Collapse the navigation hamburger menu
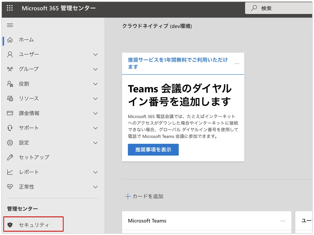 pos(10,25)
